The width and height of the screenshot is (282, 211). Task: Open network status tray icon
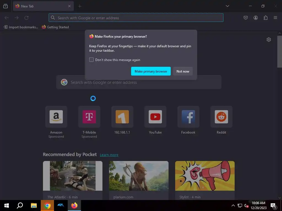pos(240,206)
